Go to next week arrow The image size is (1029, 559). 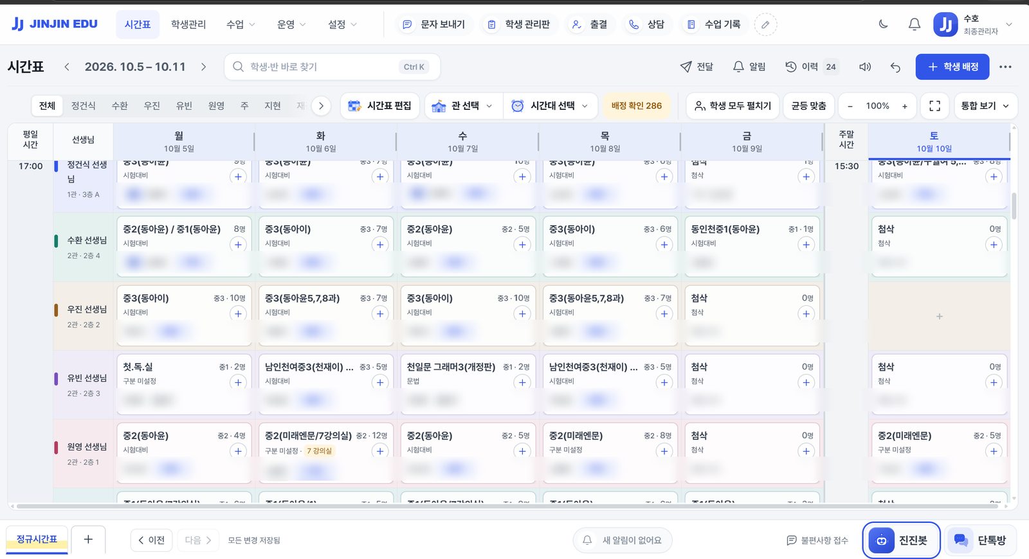[203, 67]
